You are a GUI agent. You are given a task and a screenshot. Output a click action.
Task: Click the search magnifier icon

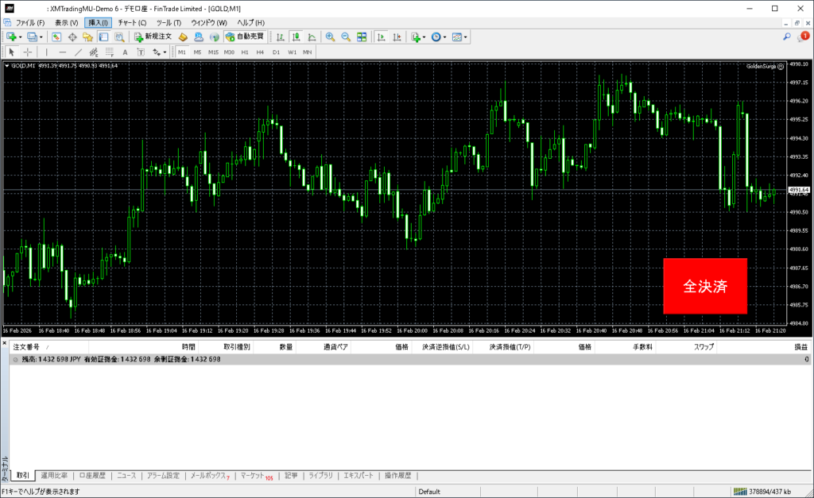[x=787, y=37]
